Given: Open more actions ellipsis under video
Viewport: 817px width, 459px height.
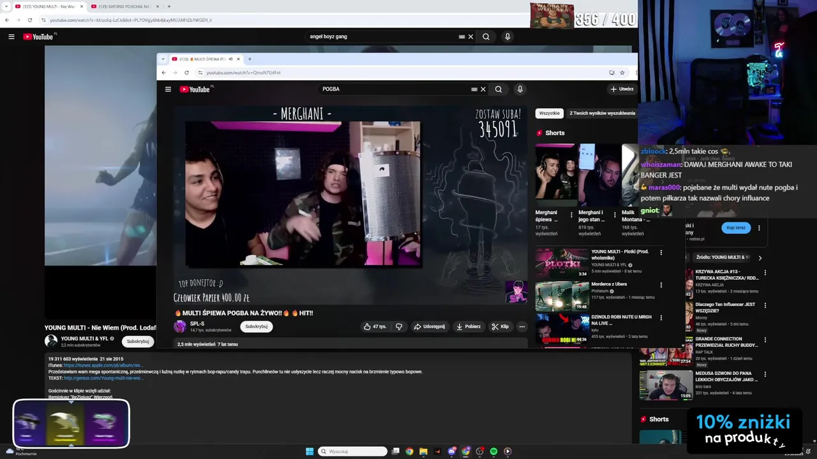Looking at the screenshot, I should coord(521,326).
